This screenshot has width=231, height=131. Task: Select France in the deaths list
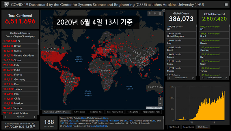click(x=181, y=56)
